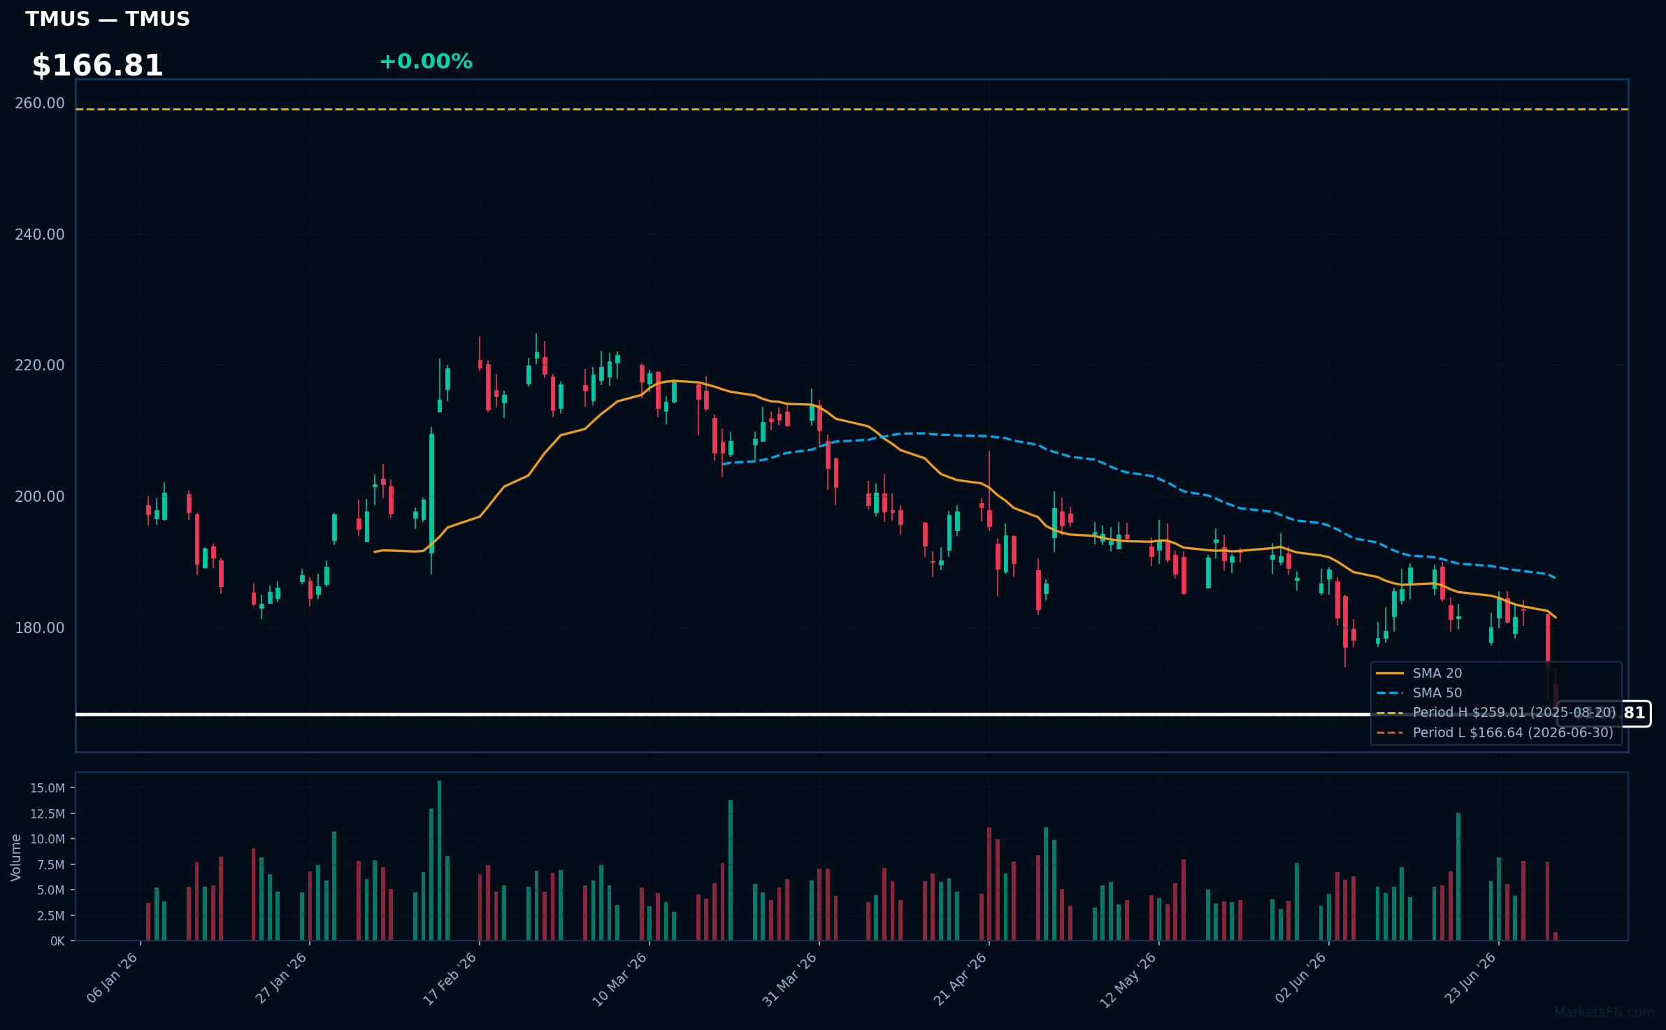Click the 12.5M volume axis label
This screenshot has height=1030, width=1666.
(48, 814)
